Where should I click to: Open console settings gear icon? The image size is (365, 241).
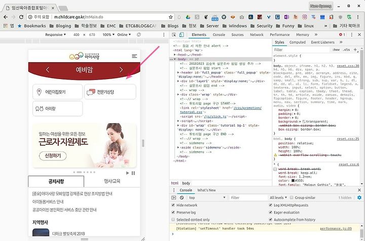pyautogui.click(x=359, y=197)
